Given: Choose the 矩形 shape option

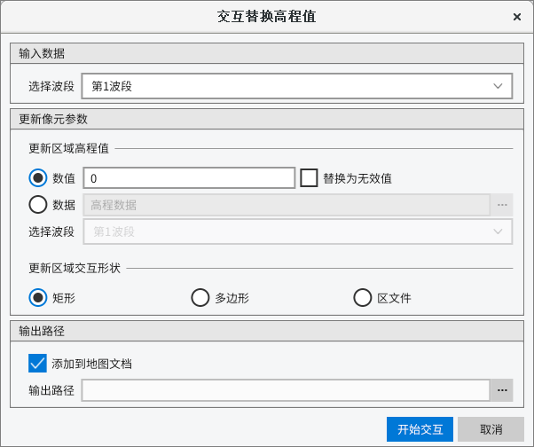Looking at the screenshot, I should point(38,298).
